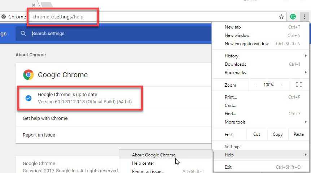Click the fullscreen icon in Zoom row
Screen dimensions: 311x173
pyautogui.click(x=299, y=85)
